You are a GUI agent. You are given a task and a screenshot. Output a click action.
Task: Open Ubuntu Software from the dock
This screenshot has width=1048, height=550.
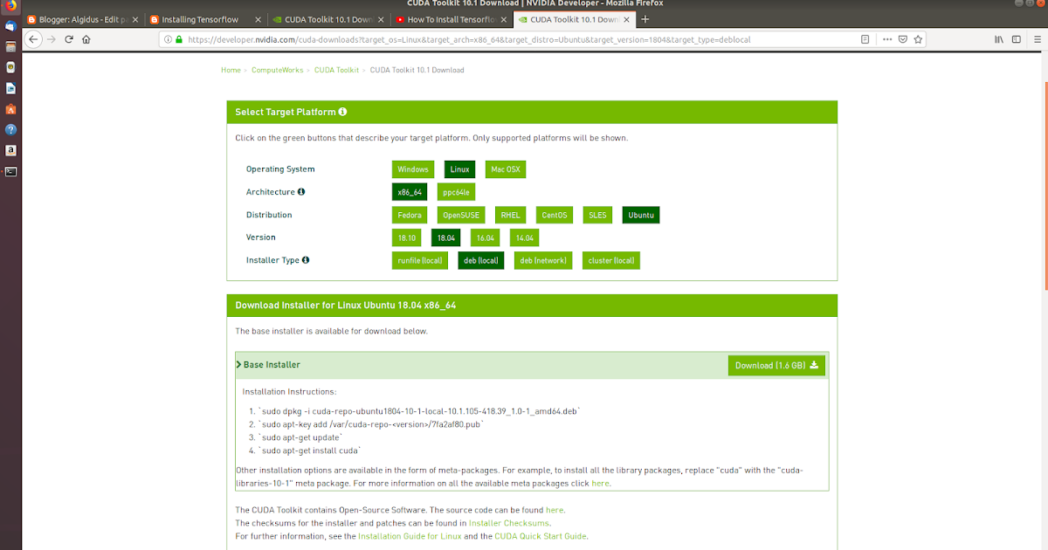coord(10,109)
